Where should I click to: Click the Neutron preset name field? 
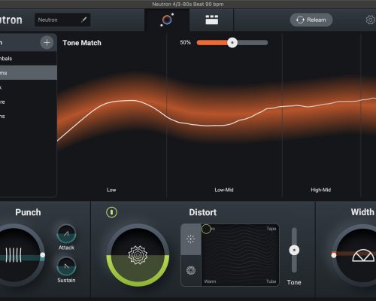click(x=62, y=20)
